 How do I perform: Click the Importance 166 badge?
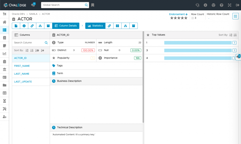click(x=138, y=58)
